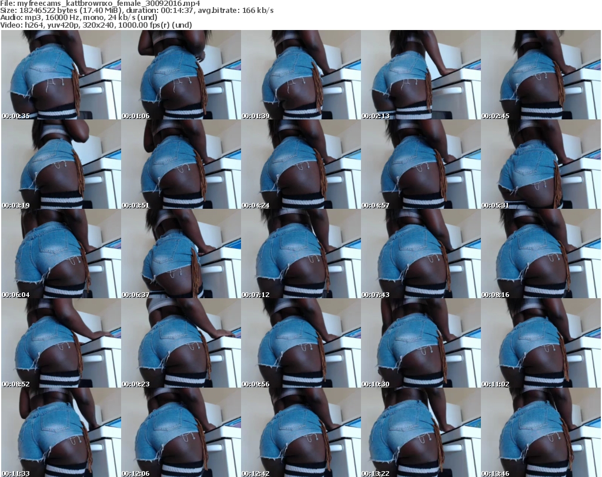The image size is (602, 477).
Task: Select the 00:13:22 frame thumbnail
Action: 421,432
